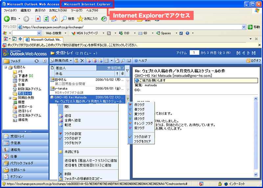Click the importance exclamation column header
The image size is (263, 188).
tap(117, 73)
